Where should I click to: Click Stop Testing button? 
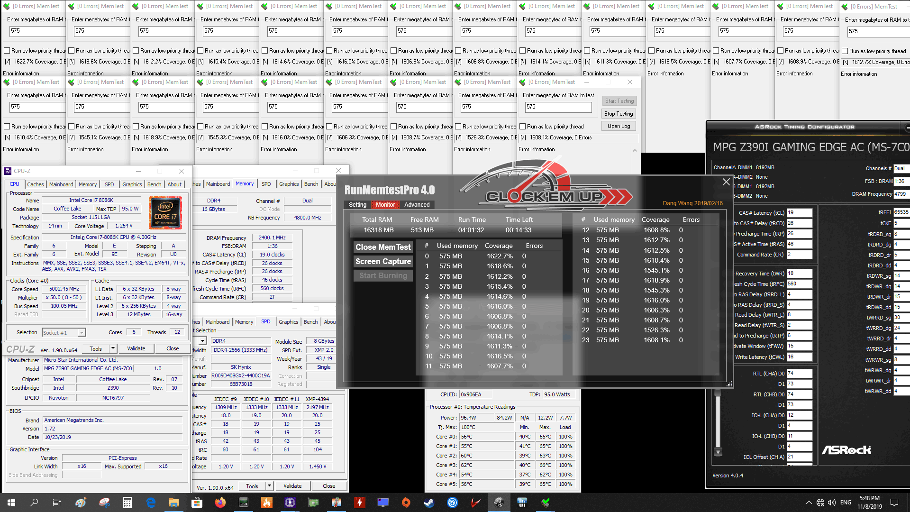pos(619,114)
